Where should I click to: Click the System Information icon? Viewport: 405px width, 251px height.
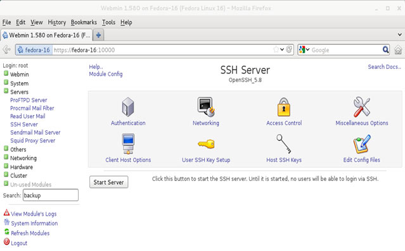point(6,222)
